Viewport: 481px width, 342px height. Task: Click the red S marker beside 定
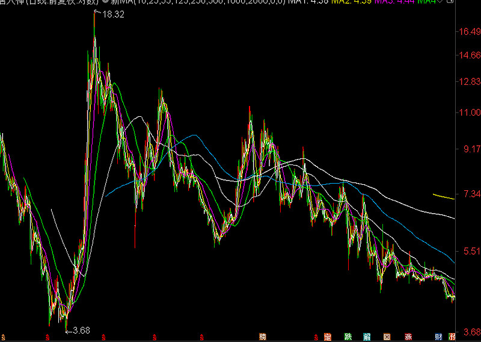pyautogui.click(x=316, y=338)
